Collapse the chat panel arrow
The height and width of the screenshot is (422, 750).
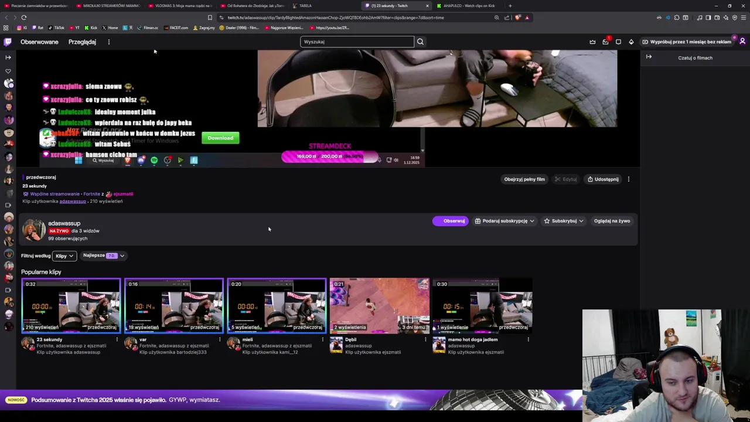(649, 57)
